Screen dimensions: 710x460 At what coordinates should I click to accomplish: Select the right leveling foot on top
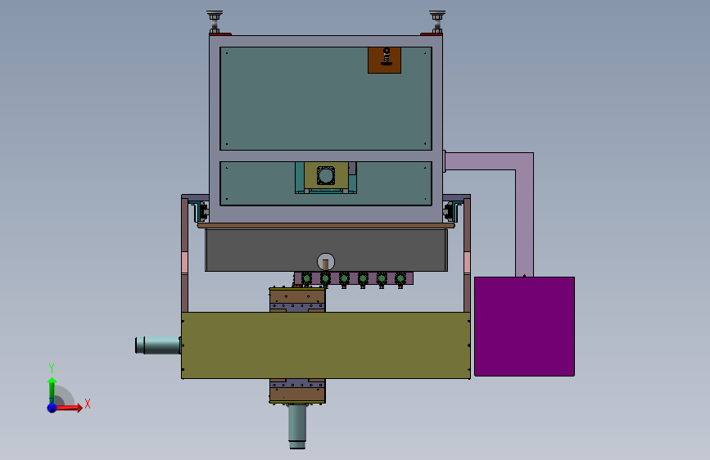point(437,22)
